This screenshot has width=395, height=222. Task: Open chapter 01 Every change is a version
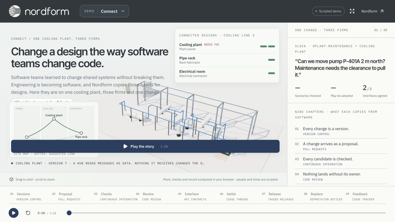pyautogui.click(x=341, y=131)
